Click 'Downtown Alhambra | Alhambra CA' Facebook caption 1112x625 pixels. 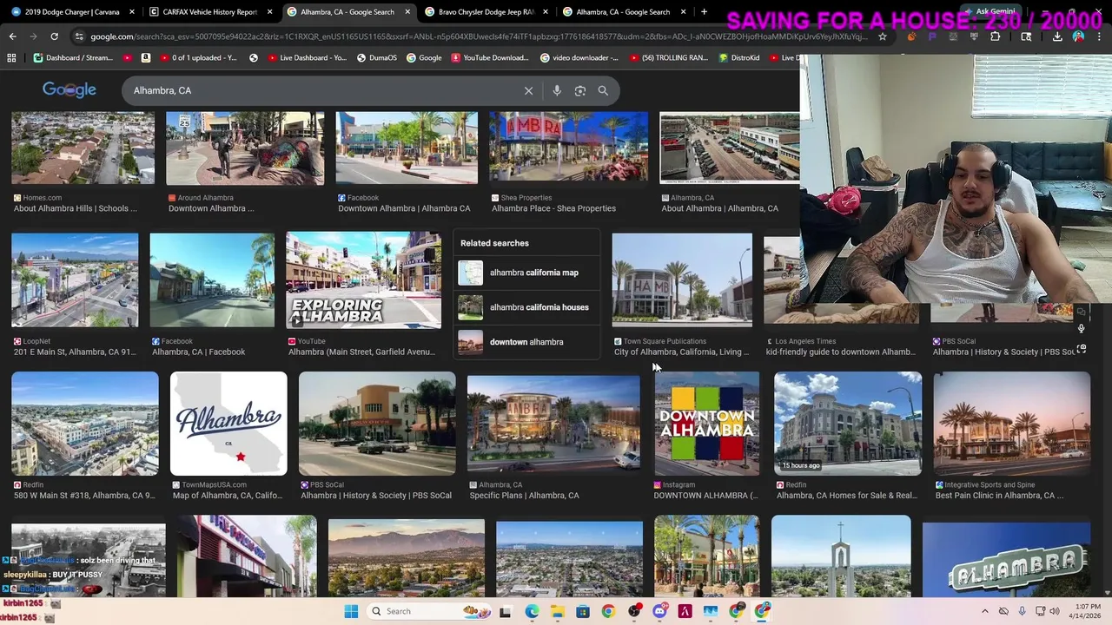click(x=404, y=208)
